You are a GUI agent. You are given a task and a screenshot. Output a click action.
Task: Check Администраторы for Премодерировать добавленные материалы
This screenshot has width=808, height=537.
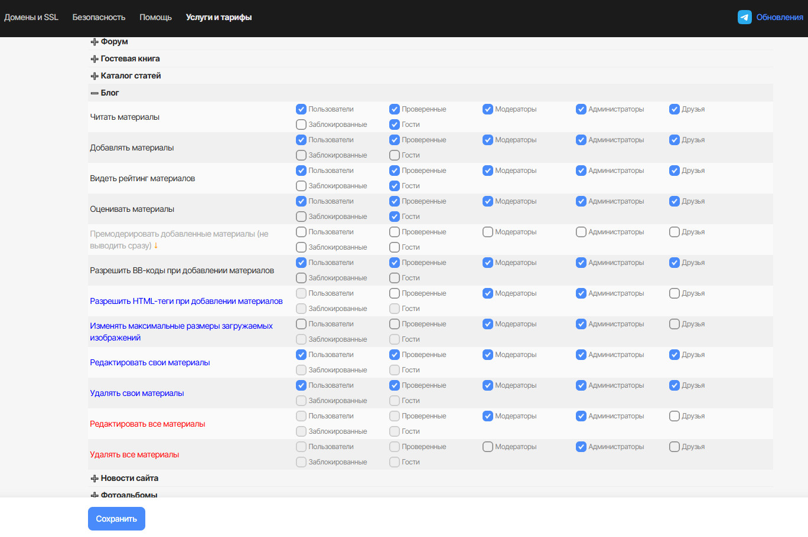coord(581,232)
